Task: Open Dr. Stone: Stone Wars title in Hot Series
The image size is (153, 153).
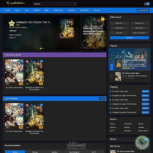Action: (x=14, y=88)
